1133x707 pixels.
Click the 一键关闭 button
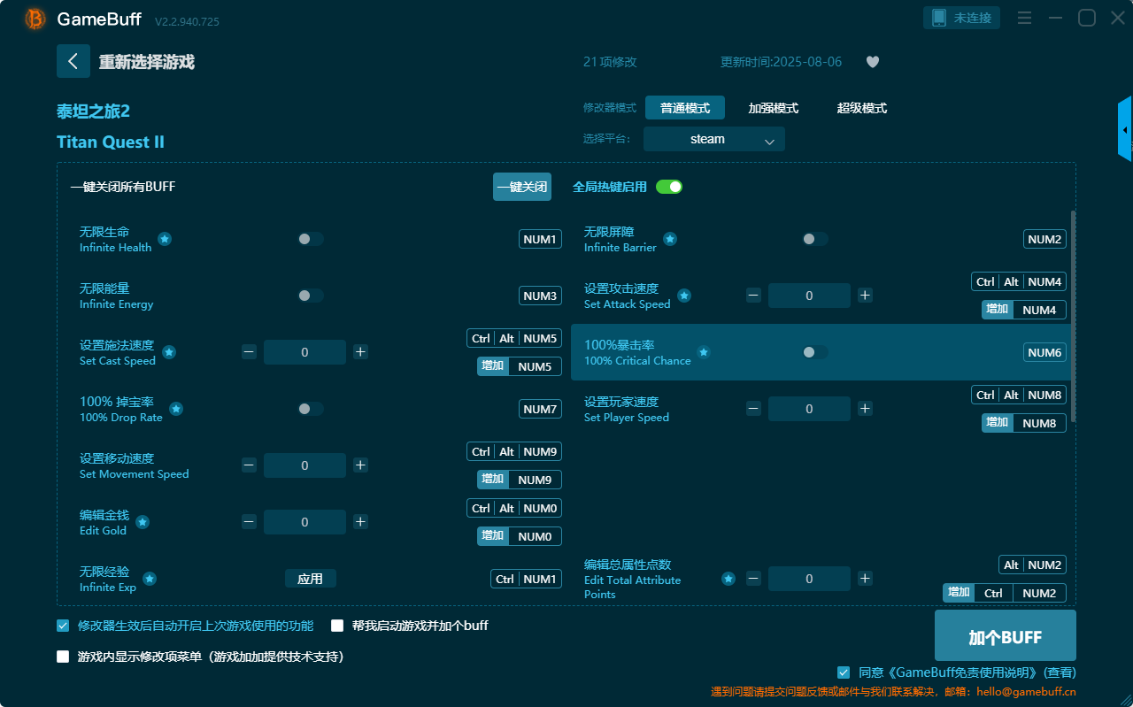tap(522, 187)
